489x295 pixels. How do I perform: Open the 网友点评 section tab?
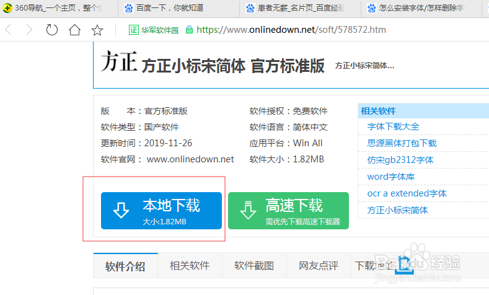point(319,266)
